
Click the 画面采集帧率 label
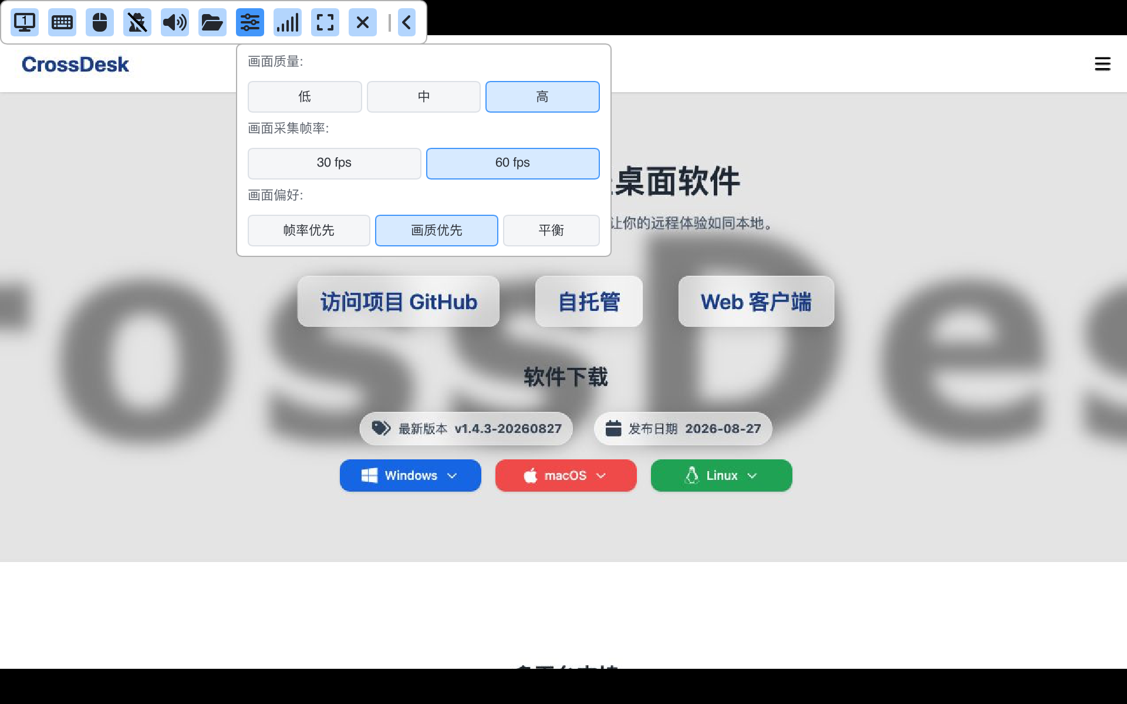(x=288, y=128)
